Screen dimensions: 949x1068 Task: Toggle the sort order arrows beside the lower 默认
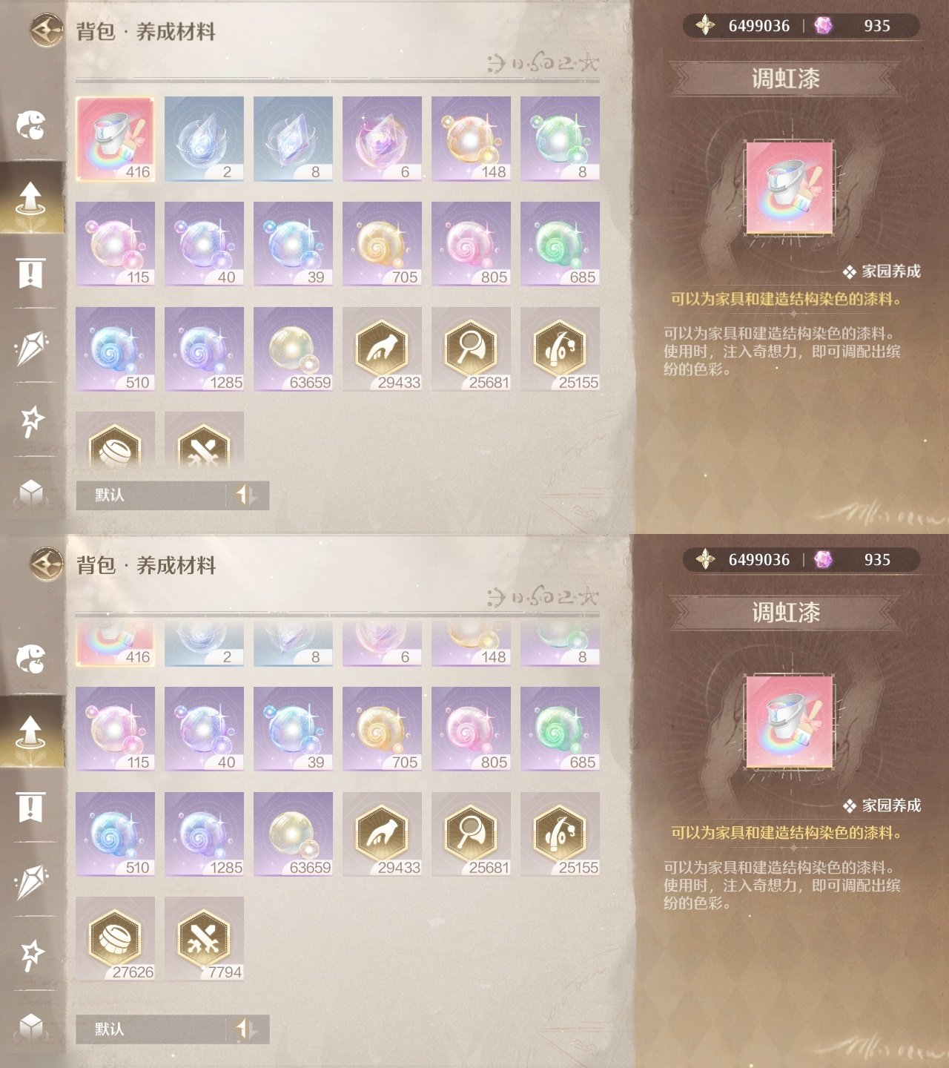coord(247,1029)
